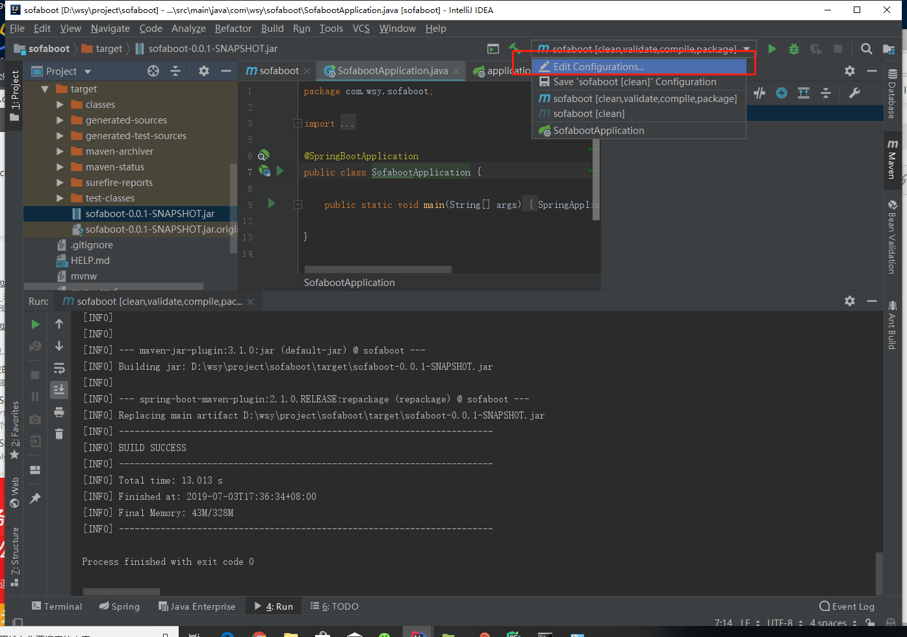
Task: Rerun the build with the green arrow
Action: pos(35,324)
